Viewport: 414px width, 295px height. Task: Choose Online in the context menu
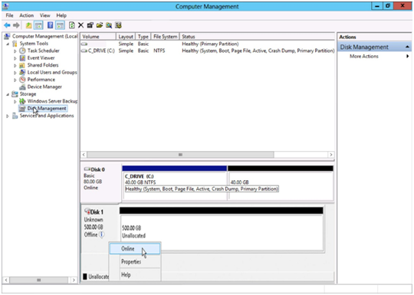click(135, 248)
